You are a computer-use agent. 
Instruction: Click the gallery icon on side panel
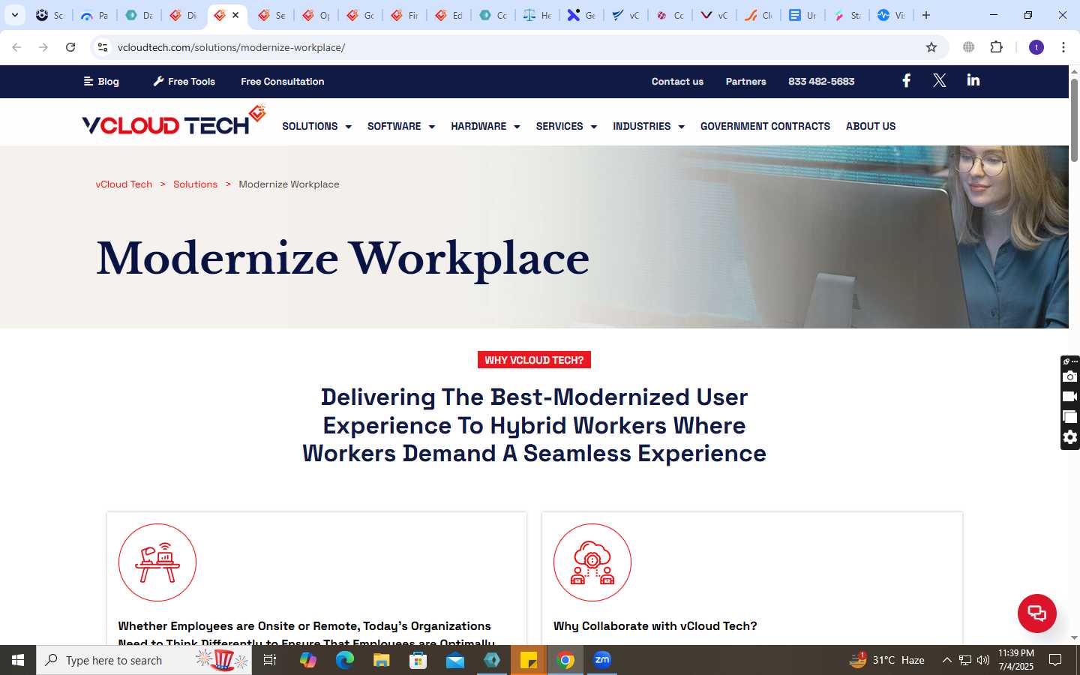(x=1070, y=417)
